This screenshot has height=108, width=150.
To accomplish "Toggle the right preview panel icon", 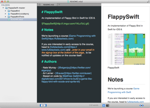I will [x=45, y=105].
